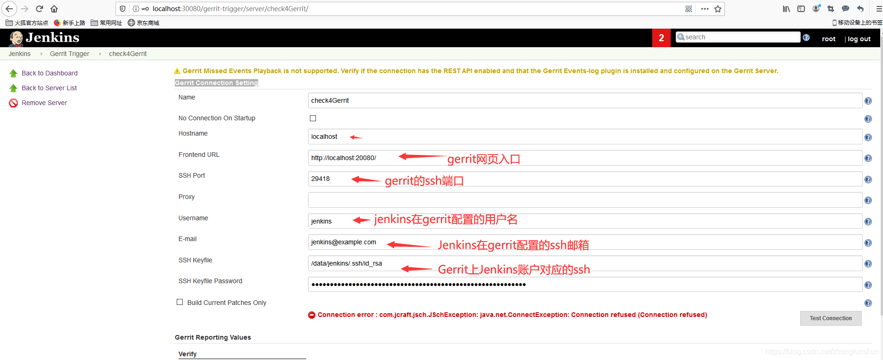
Task: Click the SSH Keyfile Password field
Action: point(585,284)
